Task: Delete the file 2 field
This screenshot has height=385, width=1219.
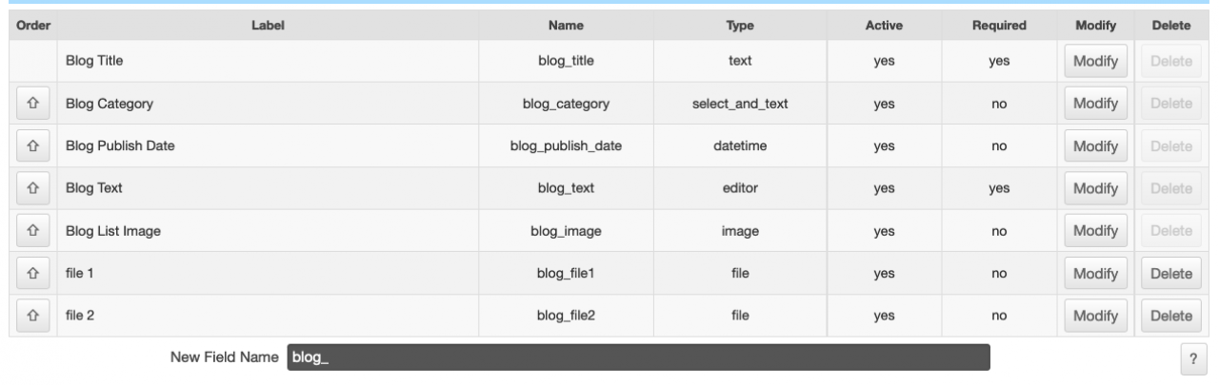Action: click(x=1170, y=316)
